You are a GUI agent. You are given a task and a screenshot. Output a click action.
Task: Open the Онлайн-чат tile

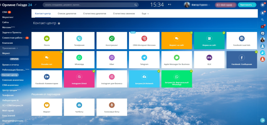tap(47, 60)
